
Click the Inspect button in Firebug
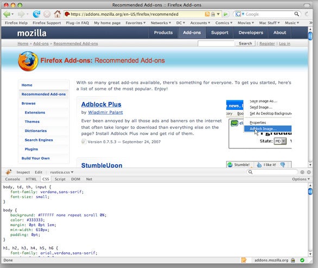tap(23, 172)
